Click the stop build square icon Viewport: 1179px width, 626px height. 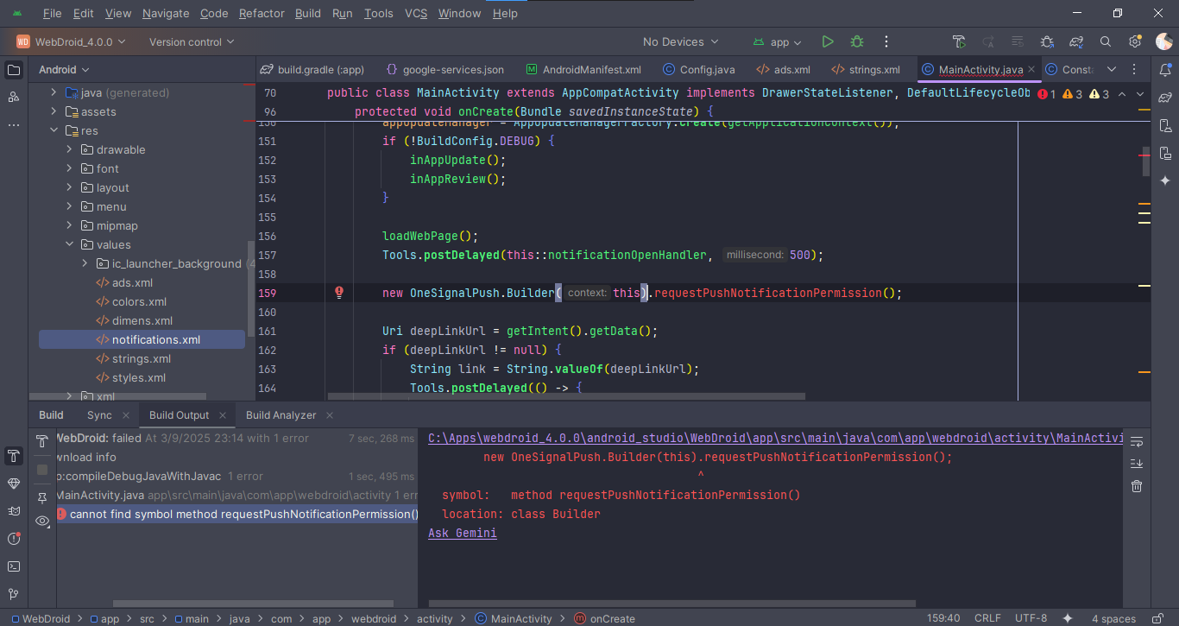coord(42,470)
